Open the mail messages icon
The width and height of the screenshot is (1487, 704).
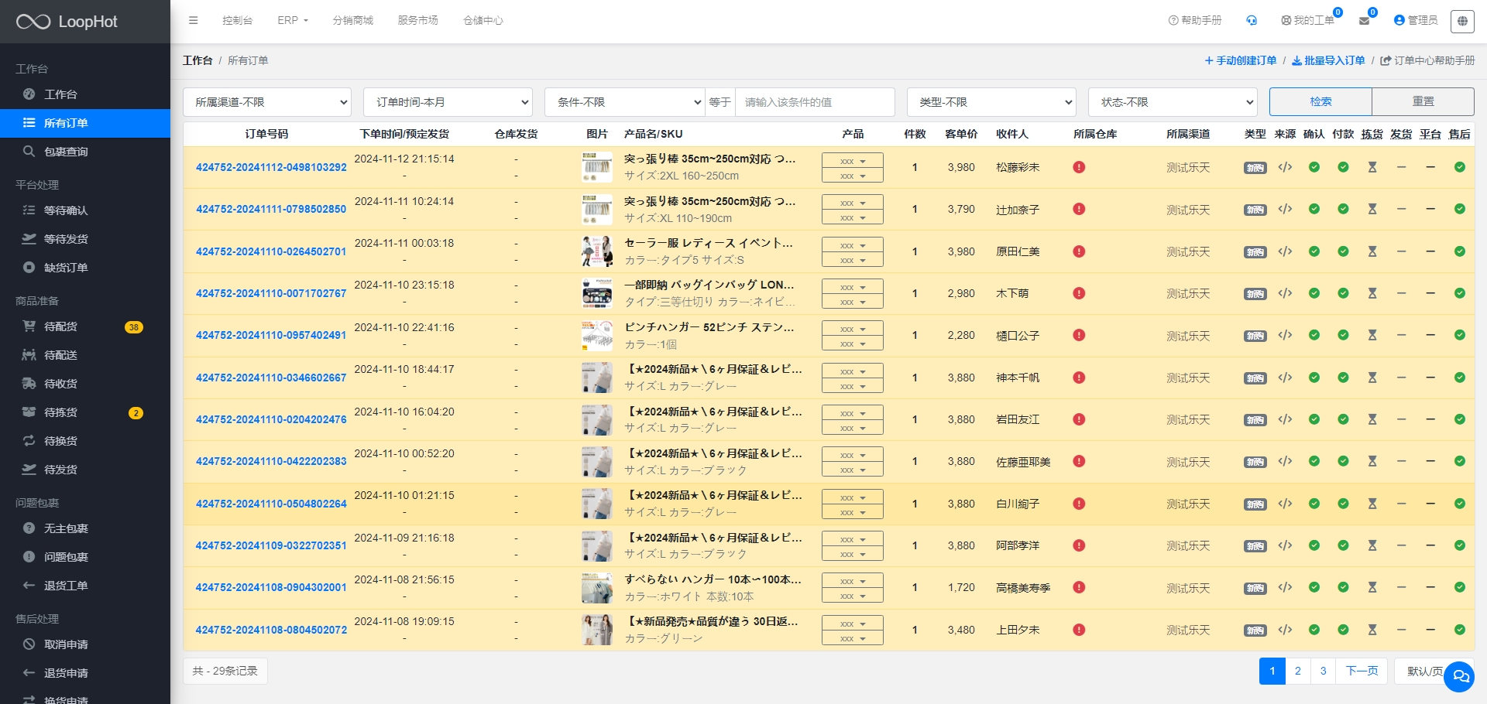(x=1364, y=21)
